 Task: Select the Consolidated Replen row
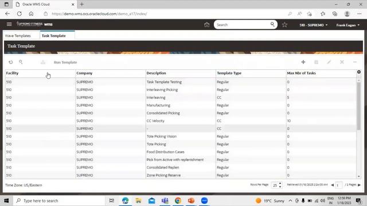[181, 168]
